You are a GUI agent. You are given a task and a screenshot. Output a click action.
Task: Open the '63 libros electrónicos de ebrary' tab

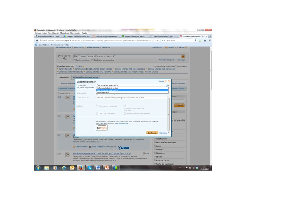[85, 77]
